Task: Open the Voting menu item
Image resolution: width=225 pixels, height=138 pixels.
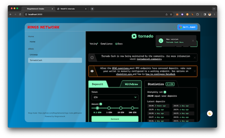Action: point(94,44)
